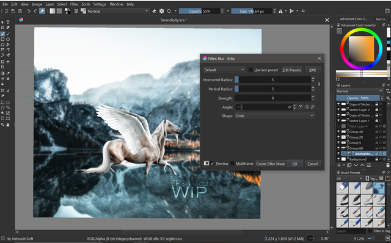Viewport: 391px width, 243px height.
Task: Select the Rectangle shape tool
Action: pyautogui.click(x=2, y=39)
